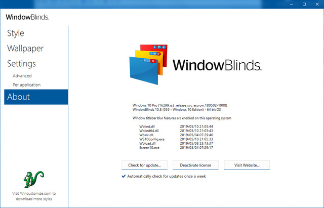324x208 pixels.
Task: Open the Wallpaper section
Action: (x=25, y=49)
